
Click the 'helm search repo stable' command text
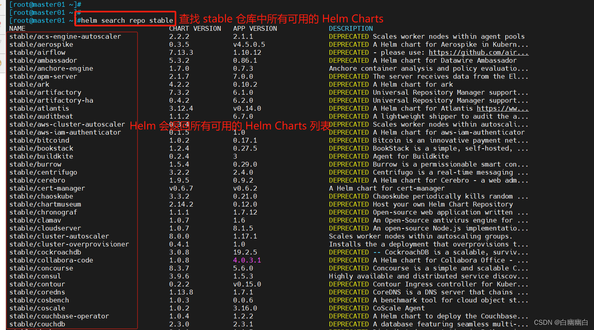coord(127,20)
